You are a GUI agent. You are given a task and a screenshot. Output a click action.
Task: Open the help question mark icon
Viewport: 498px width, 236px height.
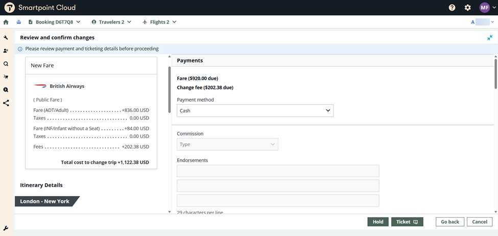pos(452,8)
